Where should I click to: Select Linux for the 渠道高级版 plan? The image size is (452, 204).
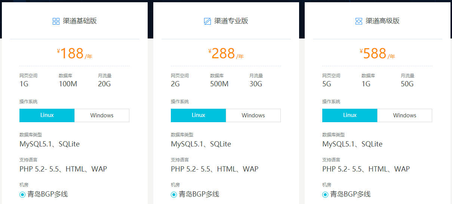tap(350, 115)
